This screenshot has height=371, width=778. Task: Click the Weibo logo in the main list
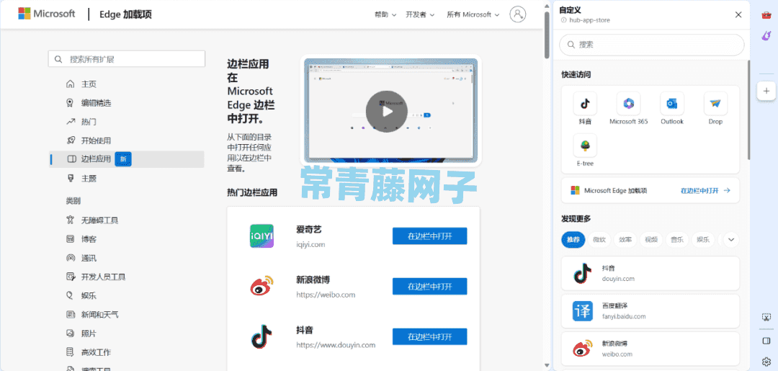(261, 286)
